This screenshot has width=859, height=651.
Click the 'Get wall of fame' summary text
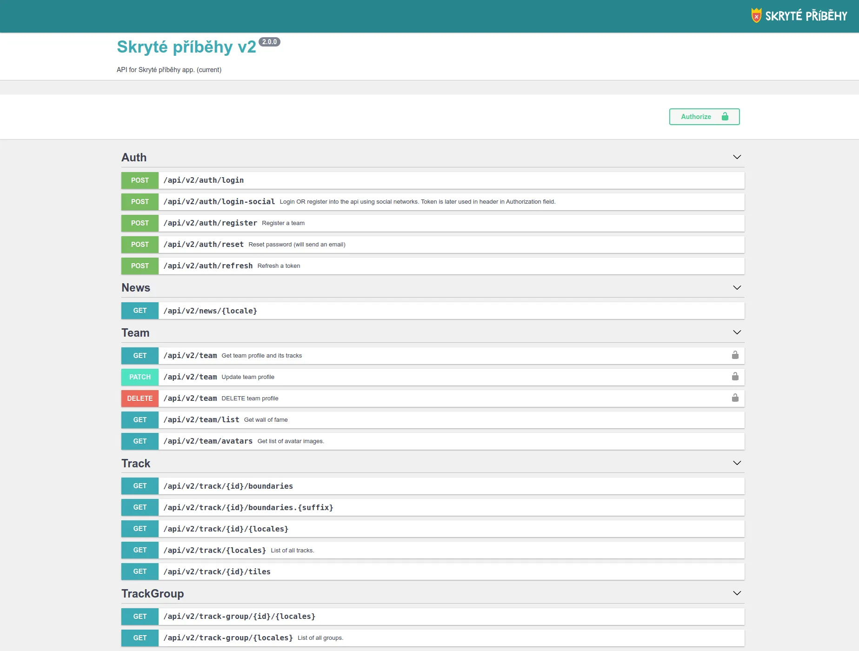[266, 420]
